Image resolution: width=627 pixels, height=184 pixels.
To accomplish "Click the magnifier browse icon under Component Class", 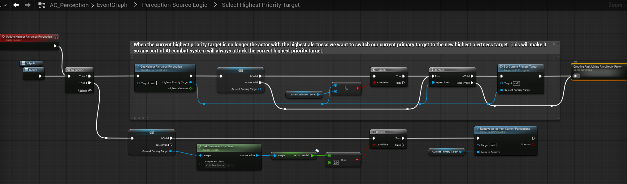I will (x=232, y=165).
